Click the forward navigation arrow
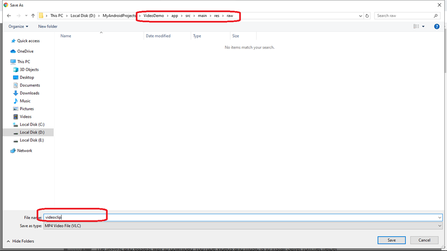 click(x=18, y=16)
